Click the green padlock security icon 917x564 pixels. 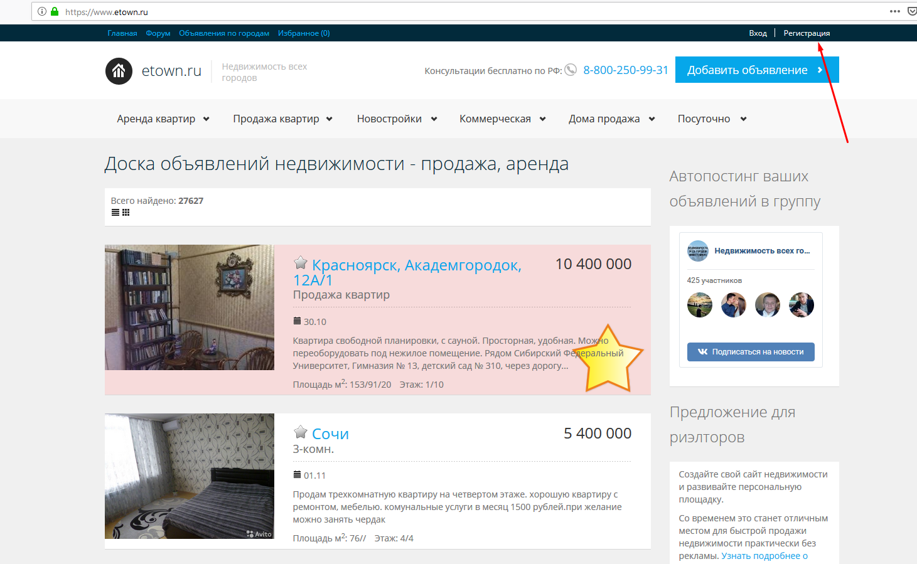55,11
